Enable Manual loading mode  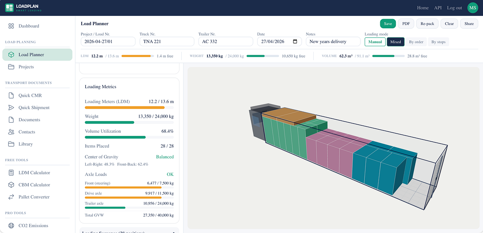[x=375, y=42]
